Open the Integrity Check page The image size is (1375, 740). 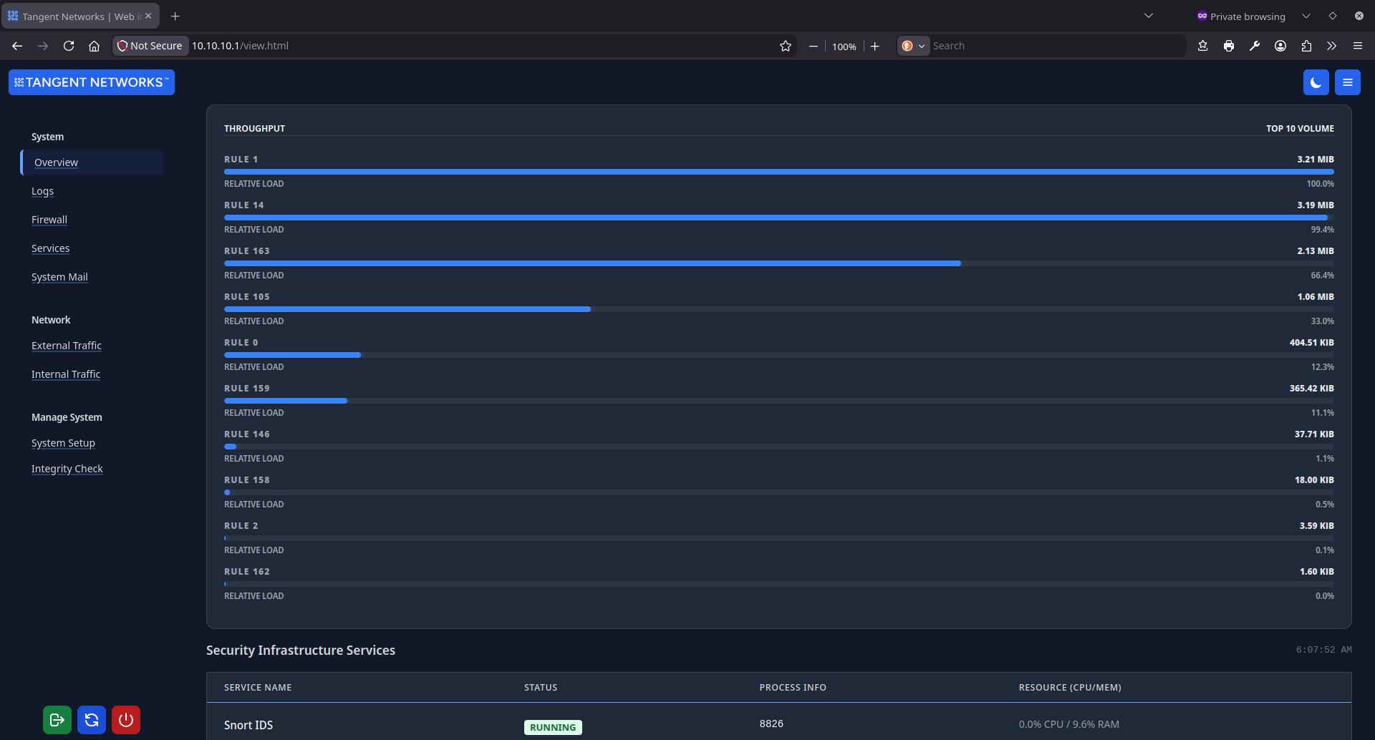[67, 469]
